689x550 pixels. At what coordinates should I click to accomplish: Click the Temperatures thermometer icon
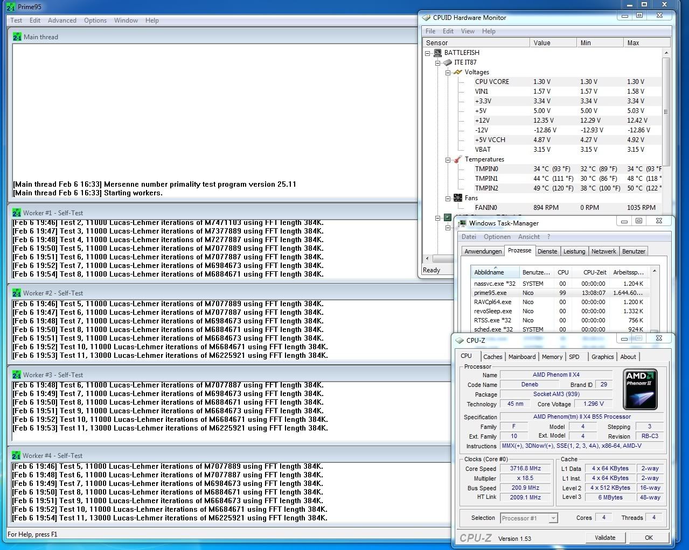pyautogui.click(x=458, y=159)
